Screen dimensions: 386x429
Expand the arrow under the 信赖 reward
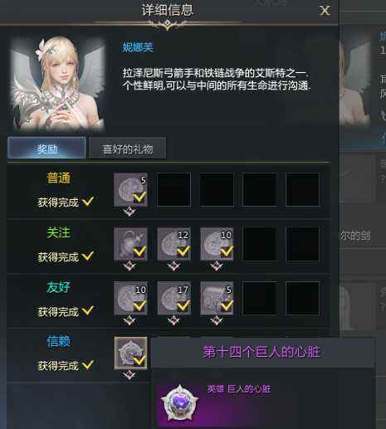129,375
